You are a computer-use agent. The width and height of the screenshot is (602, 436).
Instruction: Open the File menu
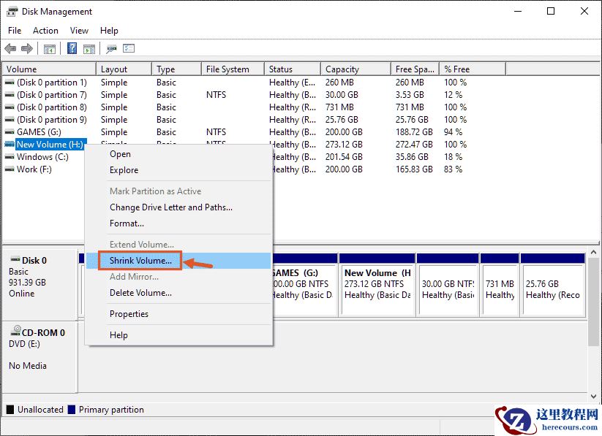coord(14,30)
